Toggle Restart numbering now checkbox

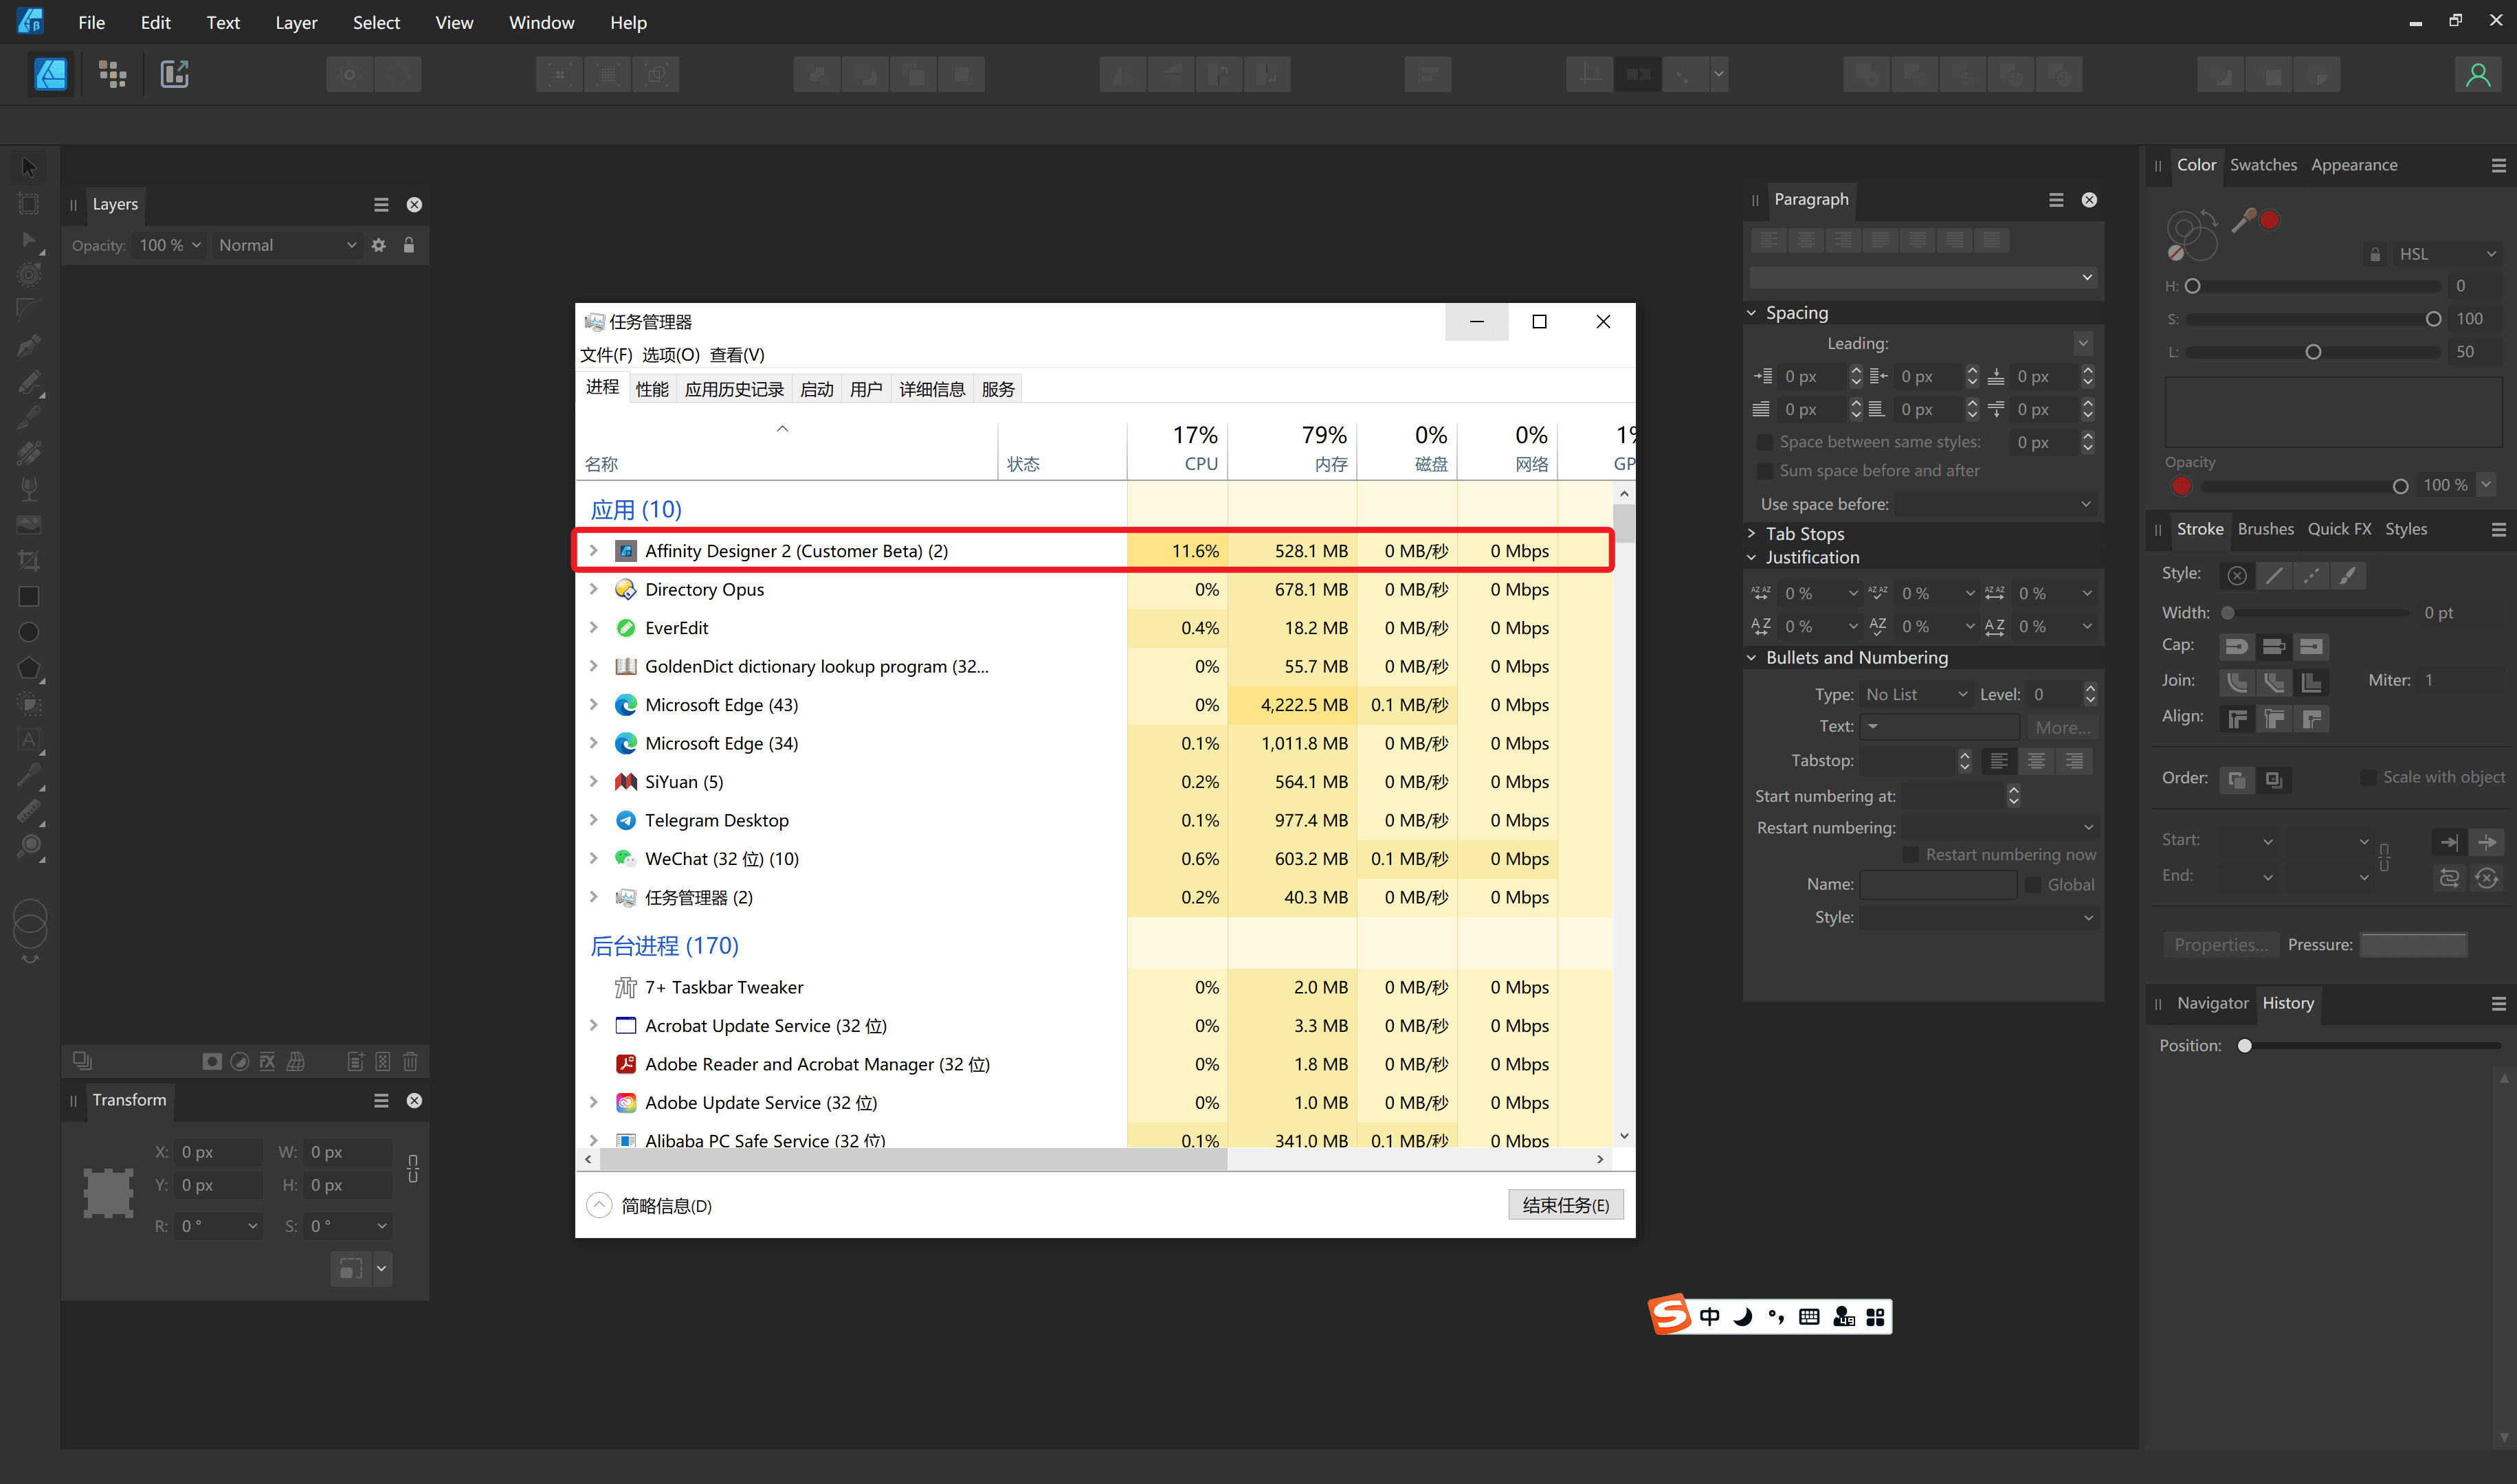tap(1911, 855)
